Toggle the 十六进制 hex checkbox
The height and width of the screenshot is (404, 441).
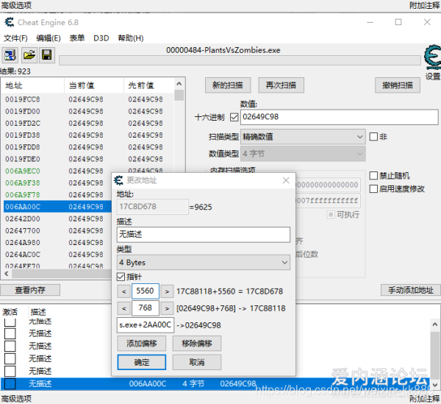234,117
